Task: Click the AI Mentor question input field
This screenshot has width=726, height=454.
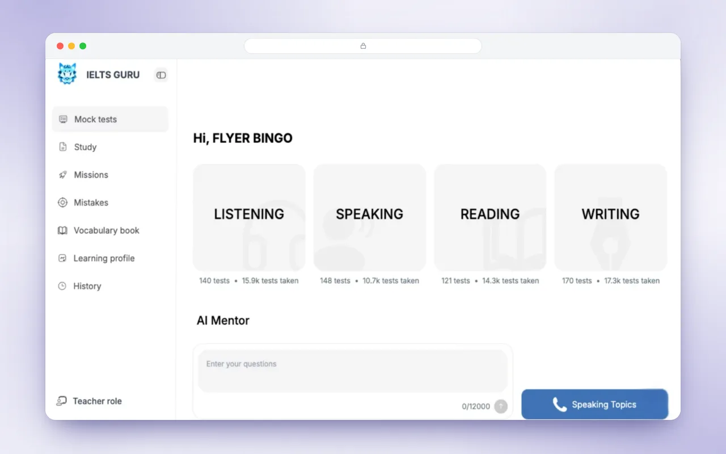Action: tap(352, 371)
